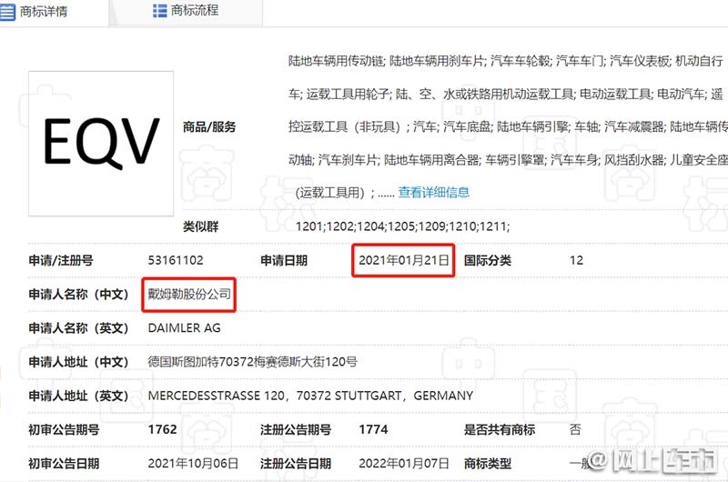Select registration announcement date 2022年01月07日
The width and height of the screenshot is (728, 482).
pyautogui.click(x=404, y=464)
